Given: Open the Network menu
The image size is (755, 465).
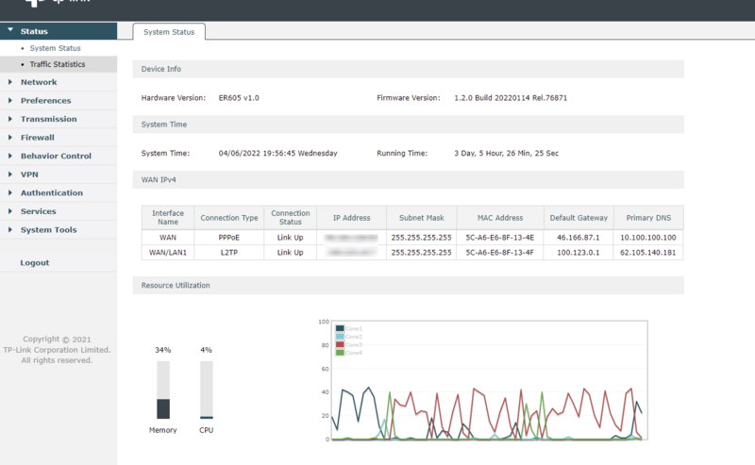Looking at the screenshot, I should pyautogui.click(x=39, y=82).
